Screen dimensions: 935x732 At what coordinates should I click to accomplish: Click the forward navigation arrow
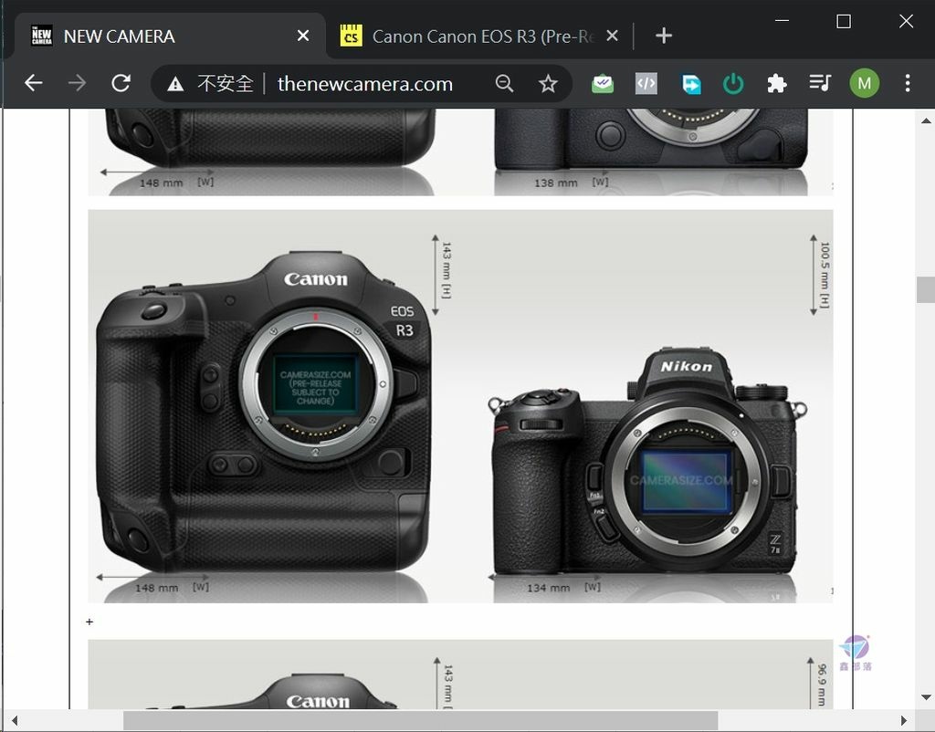click(x=77, y=83)
